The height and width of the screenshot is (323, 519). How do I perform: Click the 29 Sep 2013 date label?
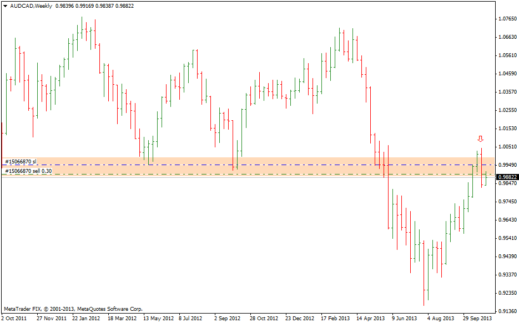478,319
